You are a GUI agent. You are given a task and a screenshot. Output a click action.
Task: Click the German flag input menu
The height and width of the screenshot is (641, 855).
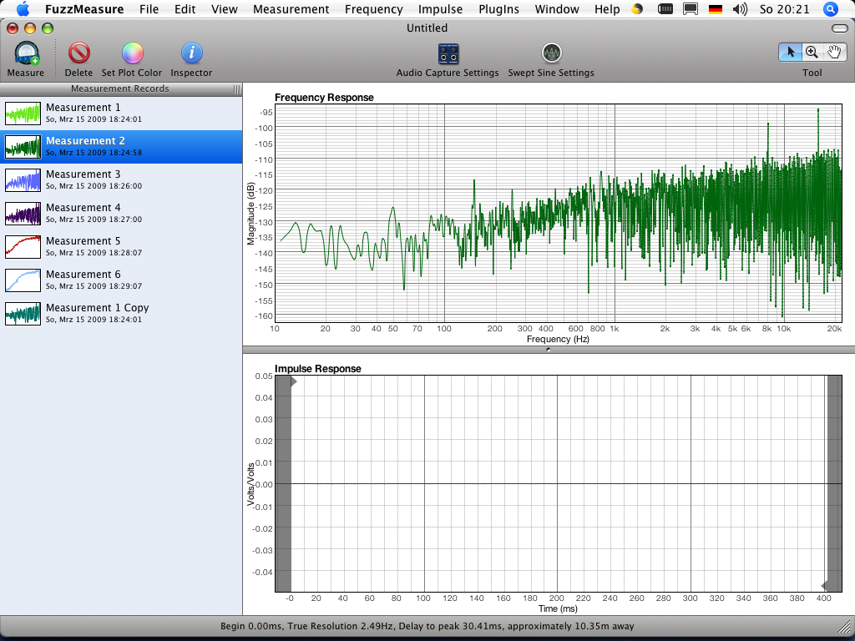click(x=716, y=9)
